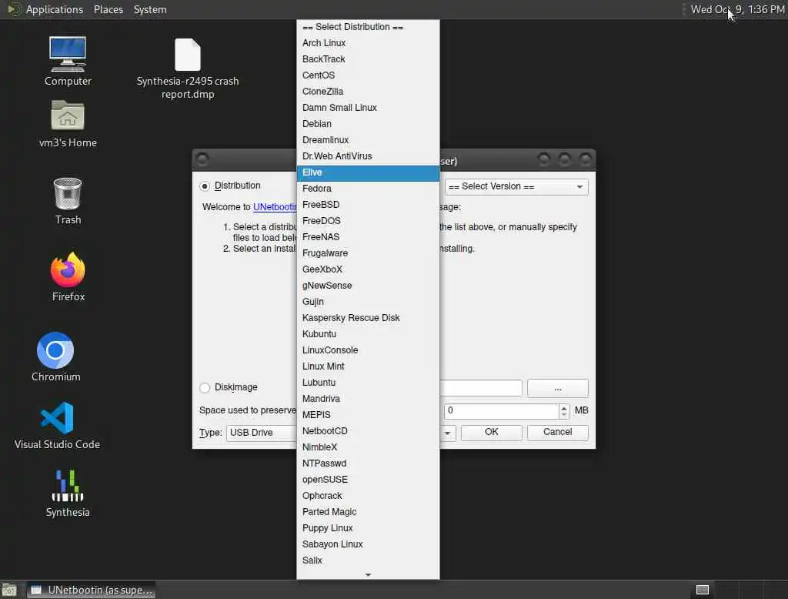Viewport: 788px width, 599px height.
Task: Launch Chromium from the desktop
Action: pyautogui.click(x=55, y=356)
